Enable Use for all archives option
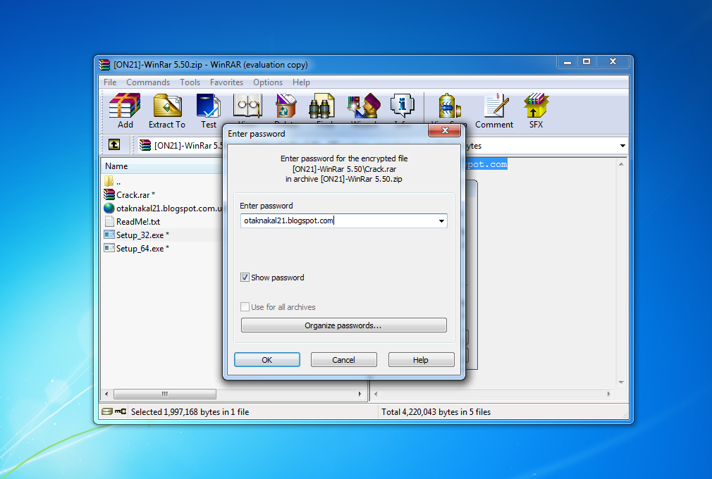Viewport: 712px width, 479px height. click(245, 307)
